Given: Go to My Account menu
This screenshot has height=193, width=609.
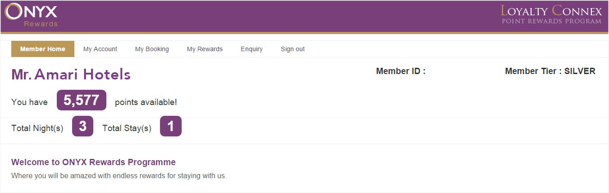Looking at the screenshot, I should (100, 49).
